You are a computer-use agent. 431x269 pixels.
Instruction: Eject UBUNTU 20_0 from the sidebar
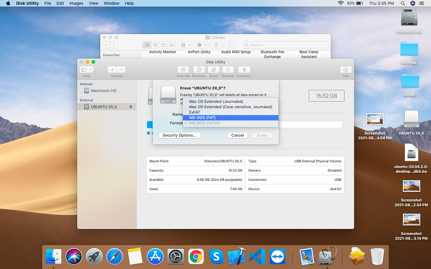[131, 107]
